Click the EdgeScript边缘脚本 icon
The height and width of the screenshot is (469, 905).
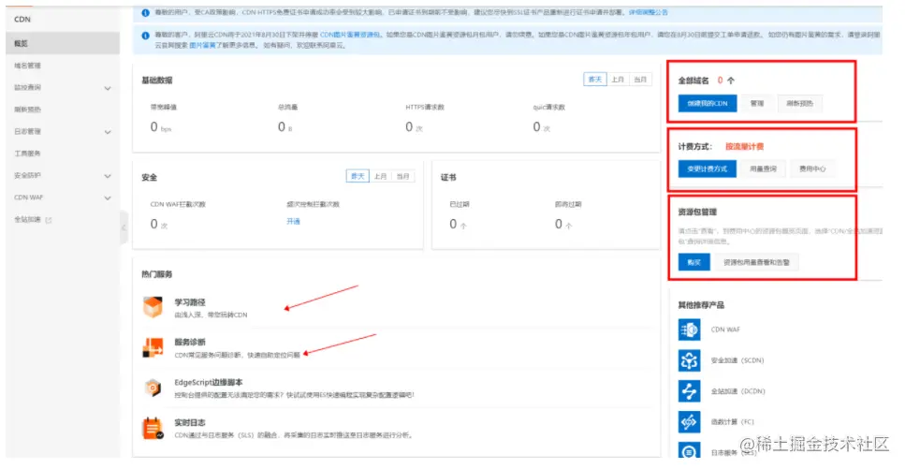(153, 388)
